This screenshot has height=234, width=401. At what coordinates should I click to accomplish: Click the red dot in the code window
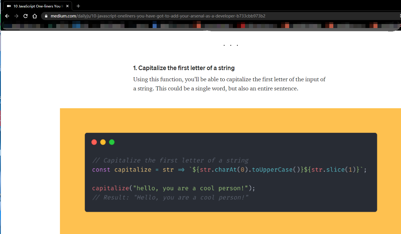[94, 142]
